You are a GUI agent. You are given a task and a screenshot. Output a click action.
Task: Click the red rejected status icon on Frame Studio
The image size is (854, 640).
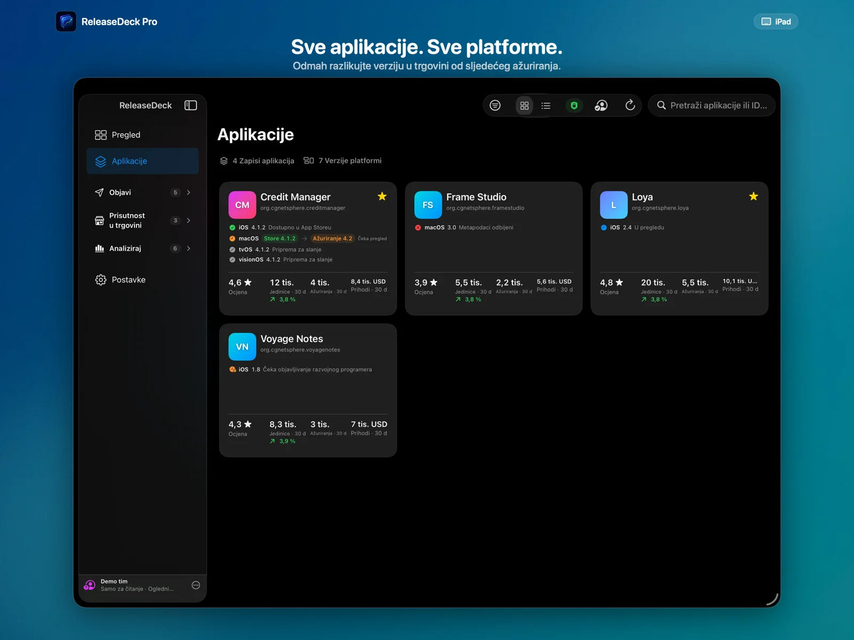[418, 228]
